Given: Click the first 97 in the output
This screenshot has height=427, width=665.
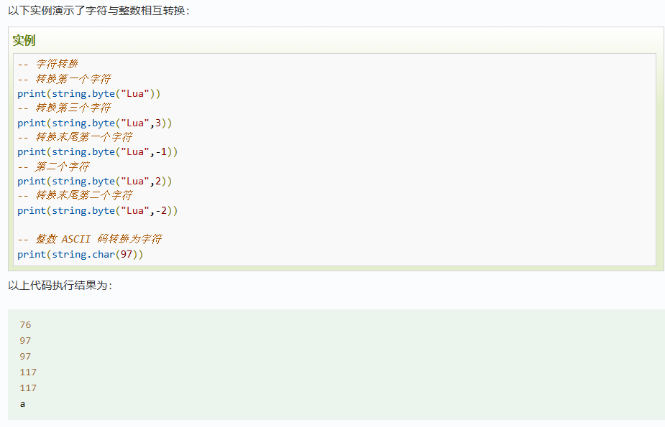Looking at the screenshot, I should pos(25,340).
